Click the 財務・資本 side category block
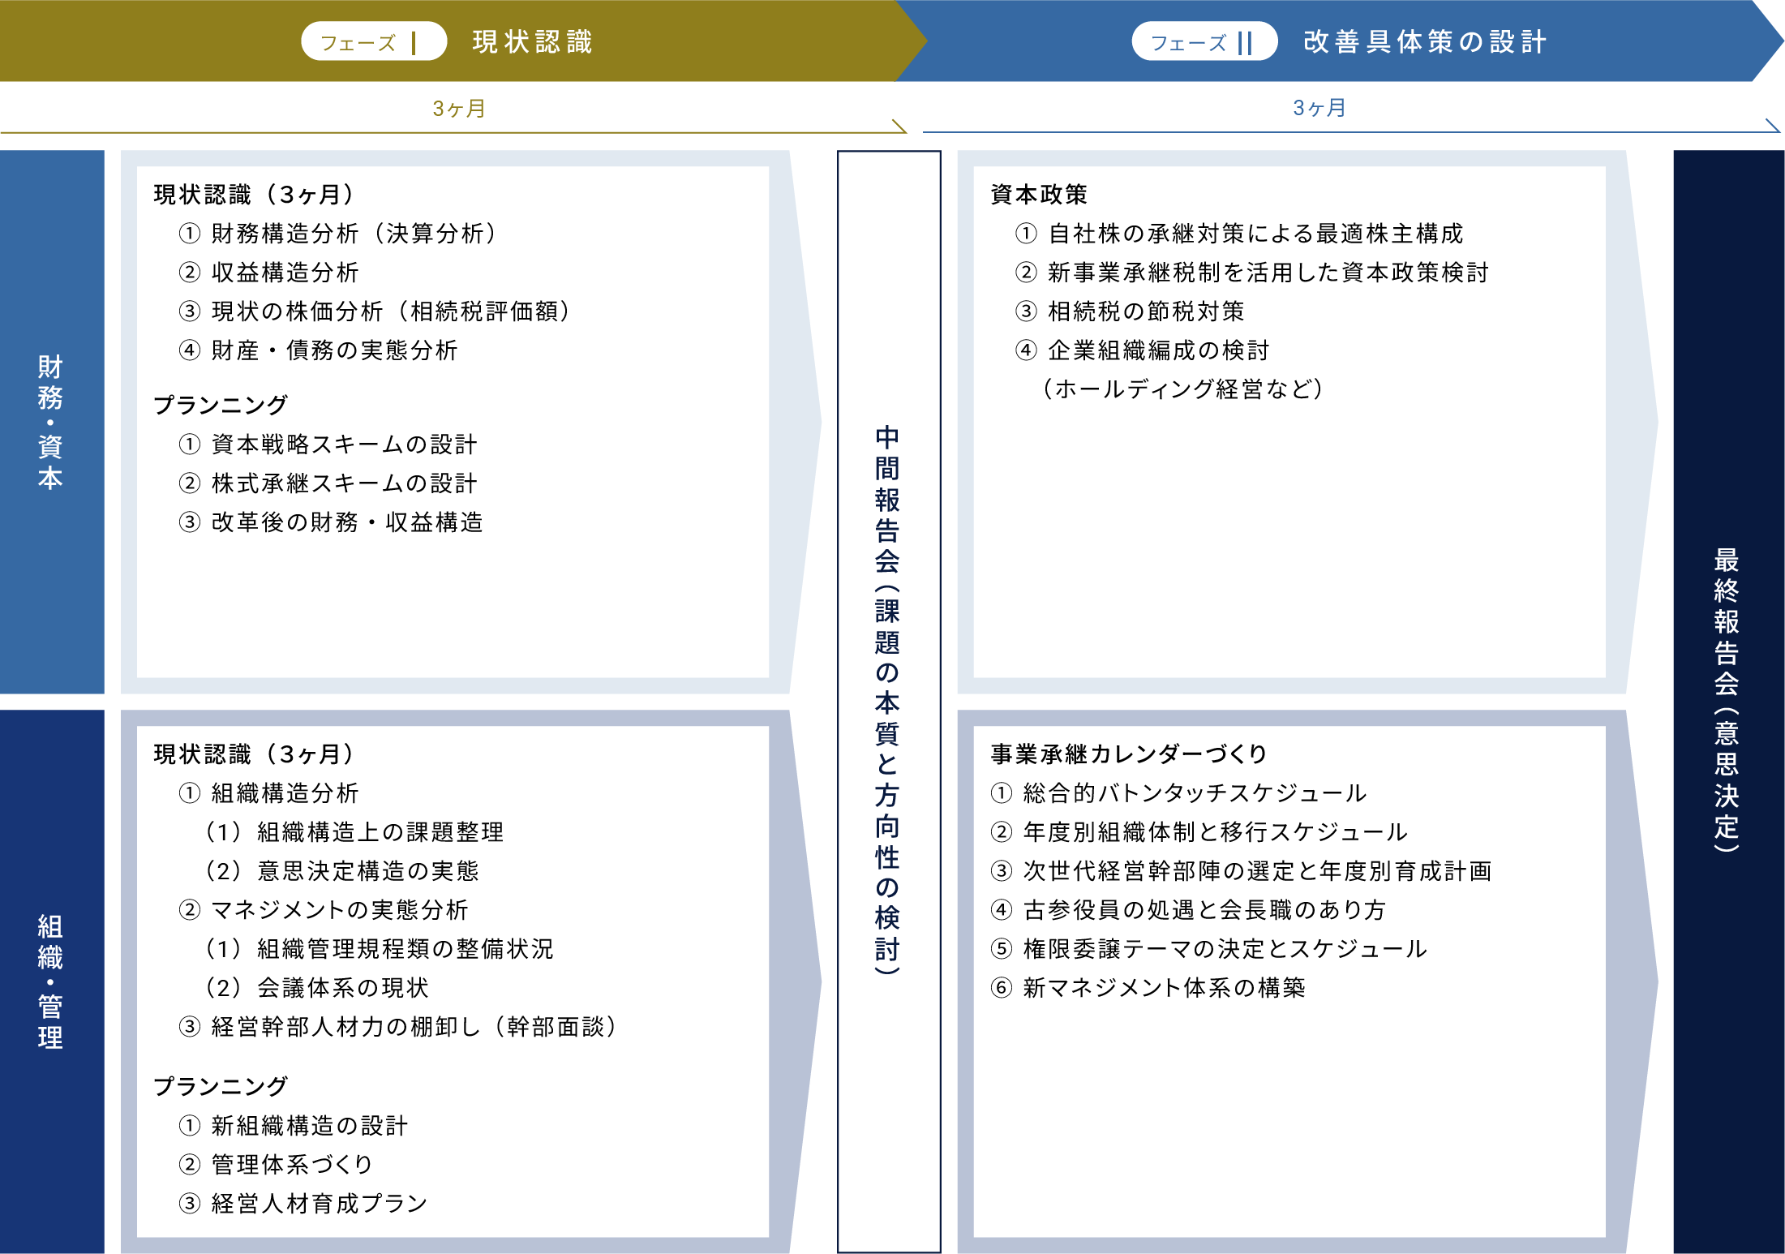 pos(51,422)
